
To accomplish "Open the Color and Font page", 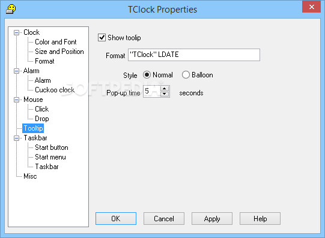I will [x=56, y=42].
